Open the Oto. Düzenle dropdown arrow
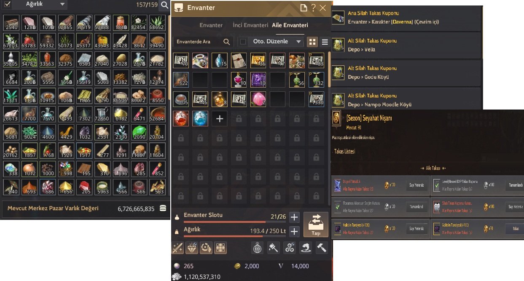The height and width of the screenshot is (281, 524). (298, 41)
